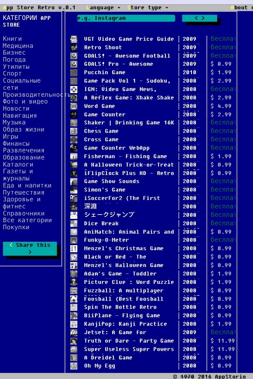
Task: Click the Dice Break app icon
Action: tap(74, 223)
